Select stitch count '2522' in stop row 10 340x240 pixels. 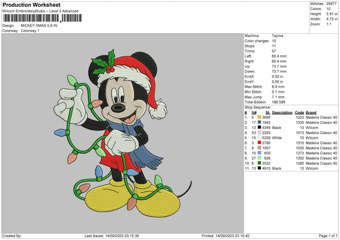coord(266,163)
